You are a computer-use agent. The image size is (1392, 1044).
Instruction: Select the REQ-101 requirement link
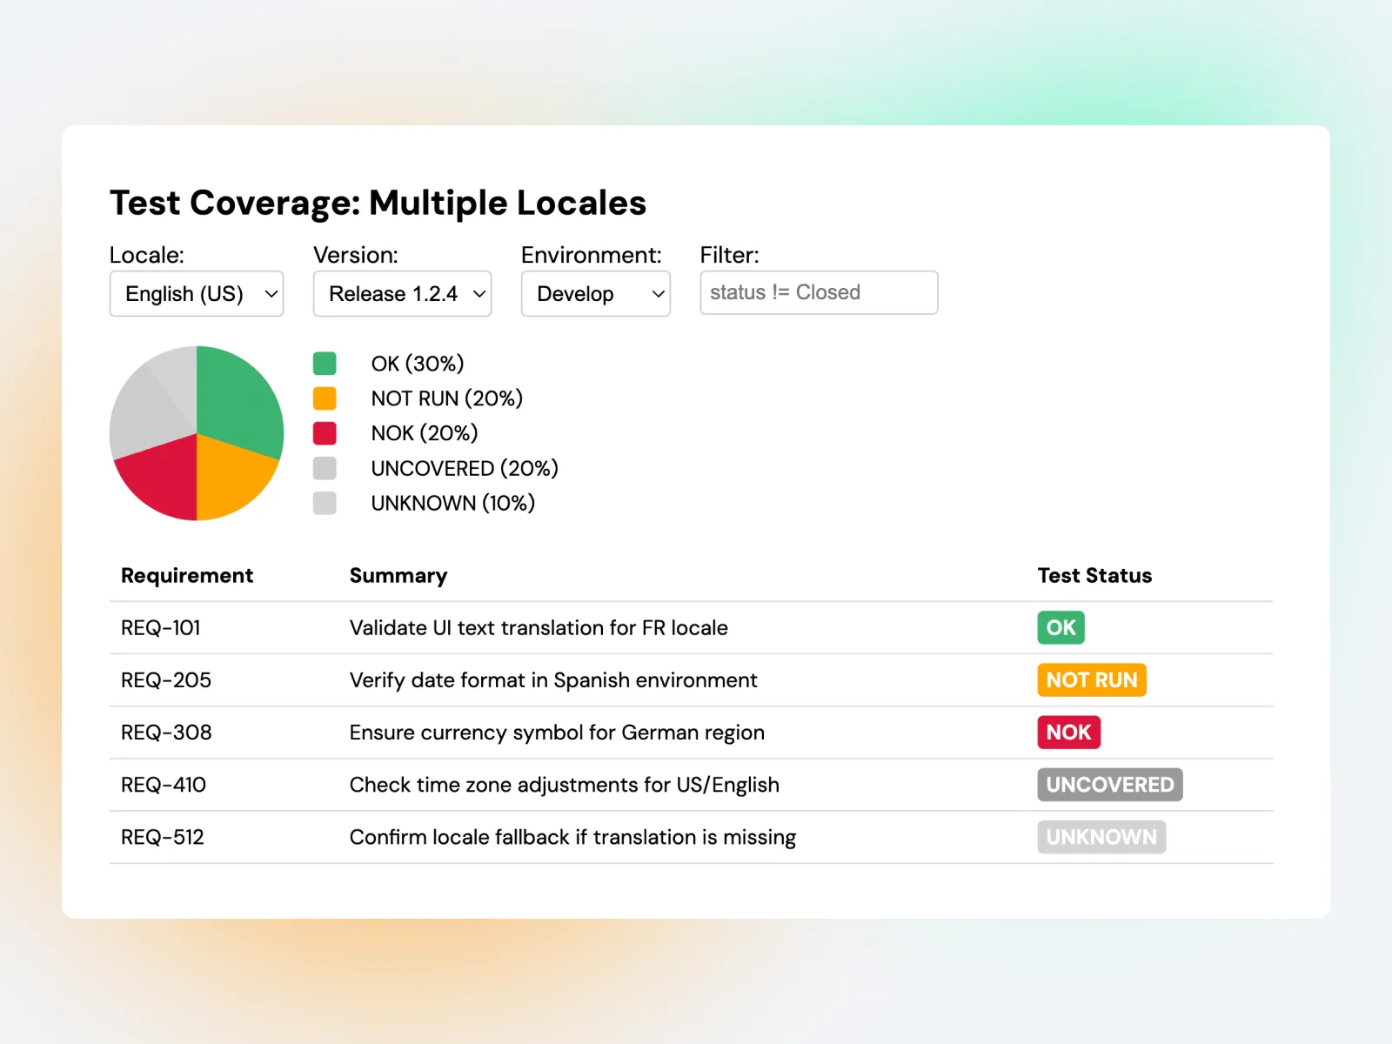tap(160, 627)
